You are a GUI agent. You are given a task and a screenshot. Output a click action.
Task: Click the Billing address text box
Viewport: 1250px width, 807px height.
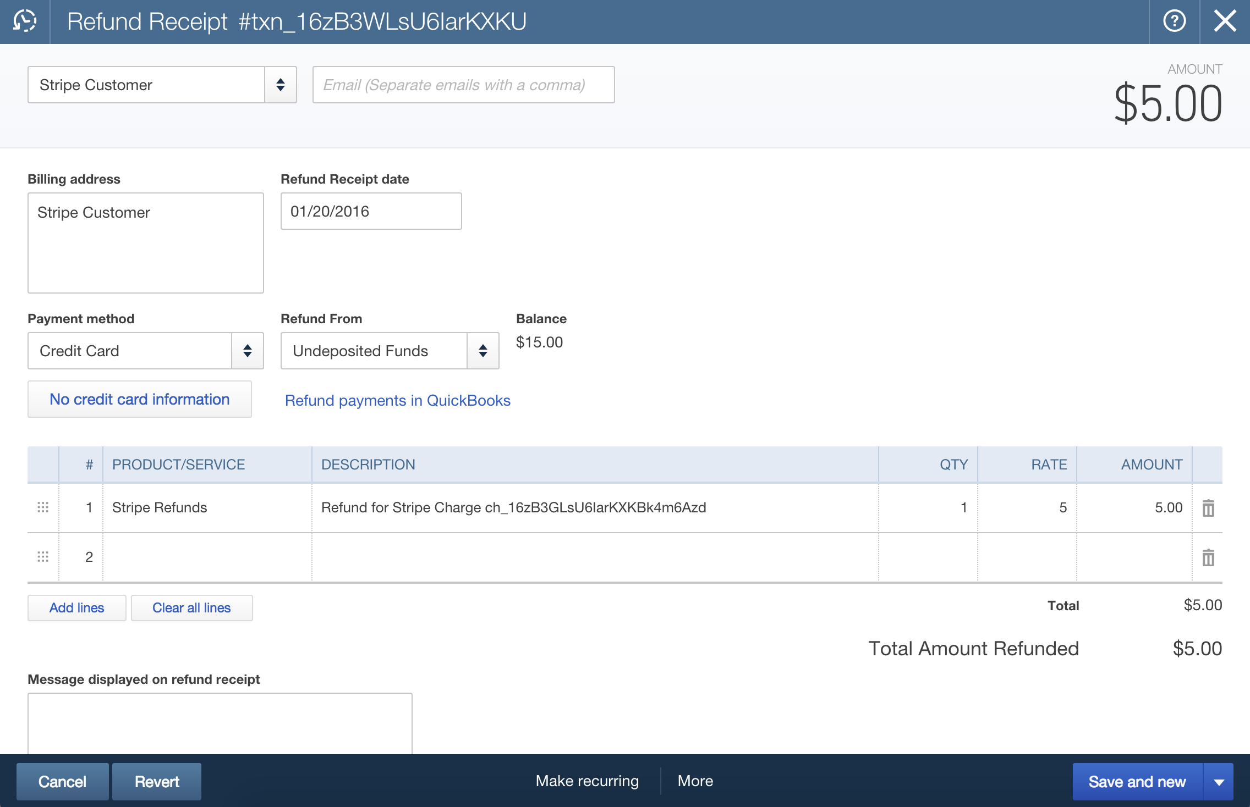[146, 243]
